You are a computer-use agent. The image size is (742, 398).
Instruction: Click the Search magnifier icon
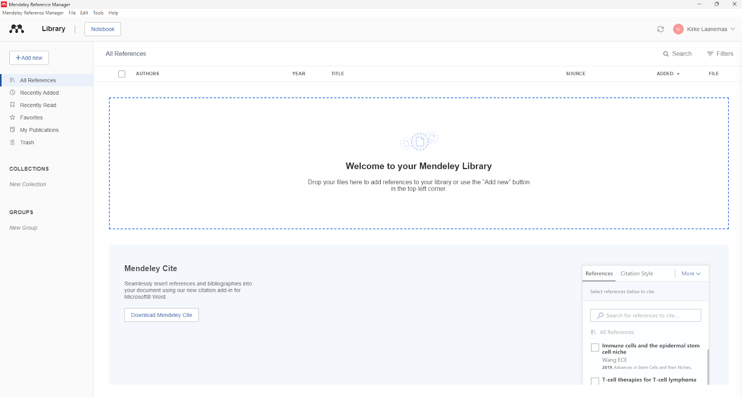point(666,54)
